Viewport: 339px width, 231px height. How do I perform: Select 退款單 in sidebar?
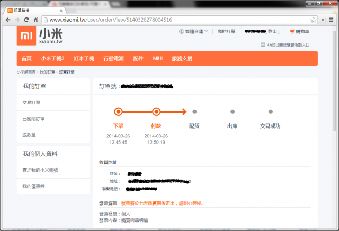coord(29,135)
